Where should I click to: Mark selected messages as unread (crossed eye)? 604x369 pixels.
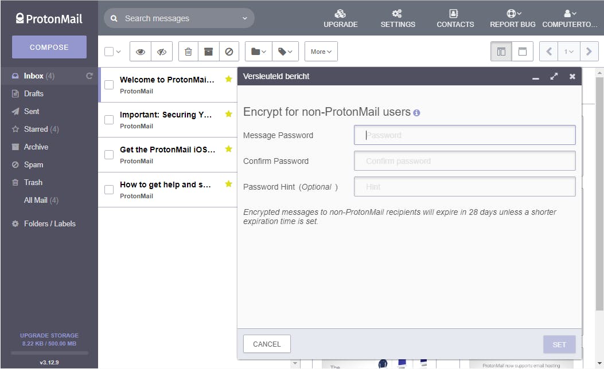(x=162, y=52)
